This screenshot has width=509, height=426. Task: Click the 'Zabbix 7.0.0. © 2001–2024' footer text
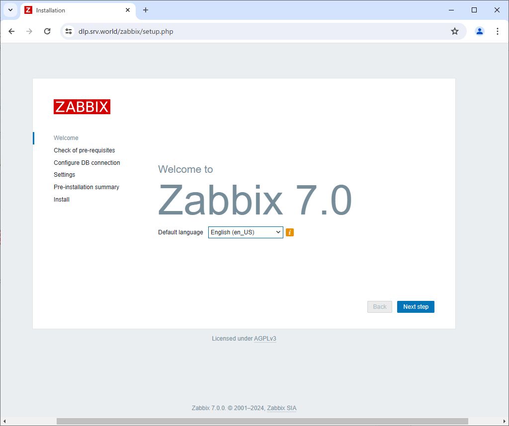(x=228, y=408)
